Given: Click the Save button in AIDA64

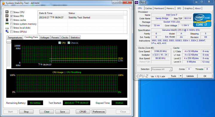Looking at the screenshot, I should pyautogui.click(x=62, y=112).
